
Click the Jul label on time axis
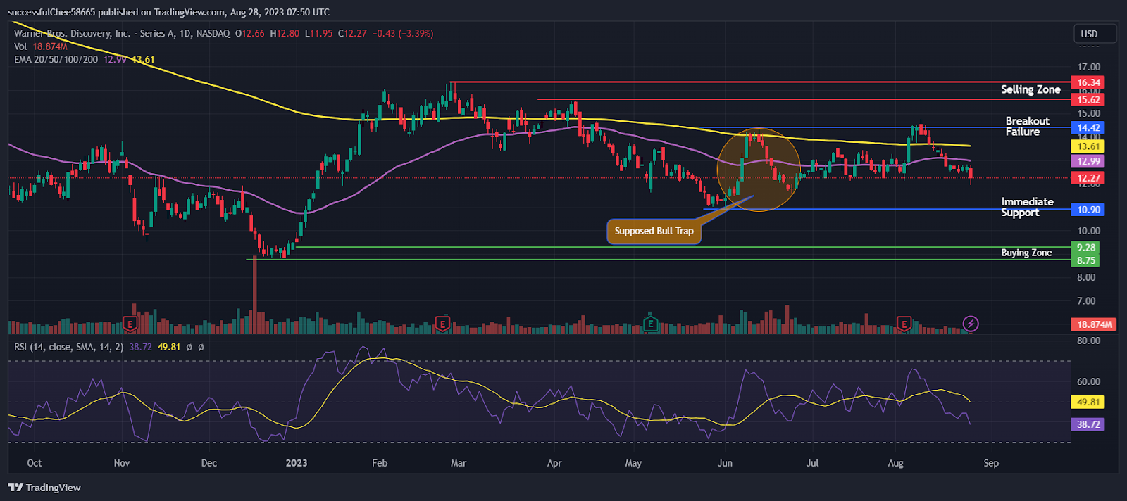(812, 463)
